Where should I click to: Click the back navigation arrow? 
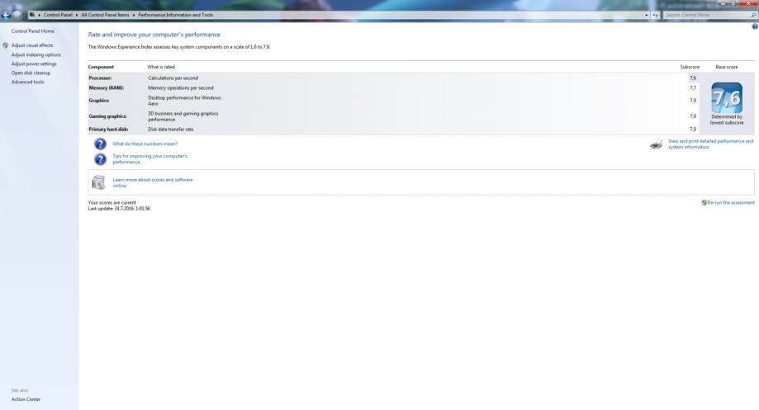7,15
